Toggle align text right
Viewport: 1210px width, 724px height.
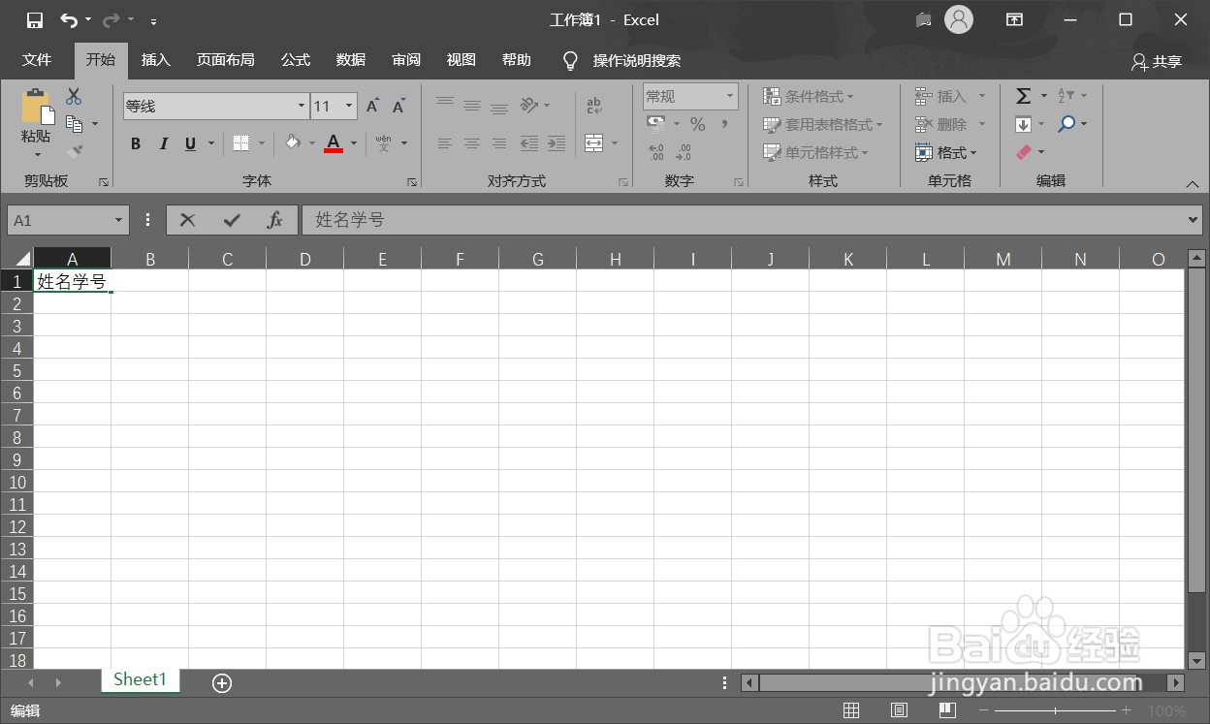tap(499, 143)
